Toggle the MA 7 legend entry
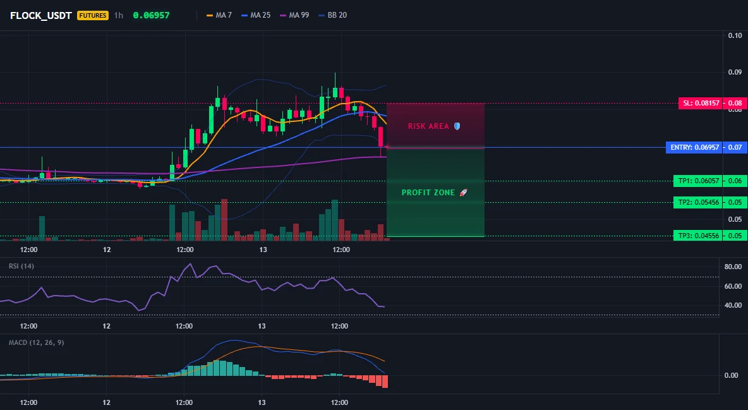The width and height of the screenshot is (748, 410). (219, 15)
